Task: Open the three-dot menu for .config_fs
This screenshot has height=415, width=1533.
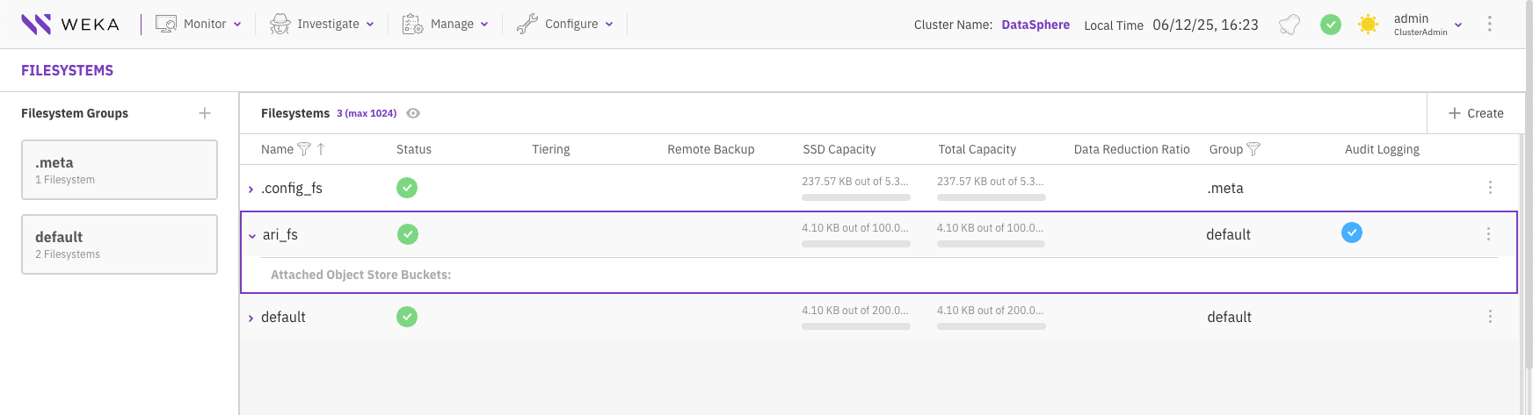Action: (x=1490, y=188)
